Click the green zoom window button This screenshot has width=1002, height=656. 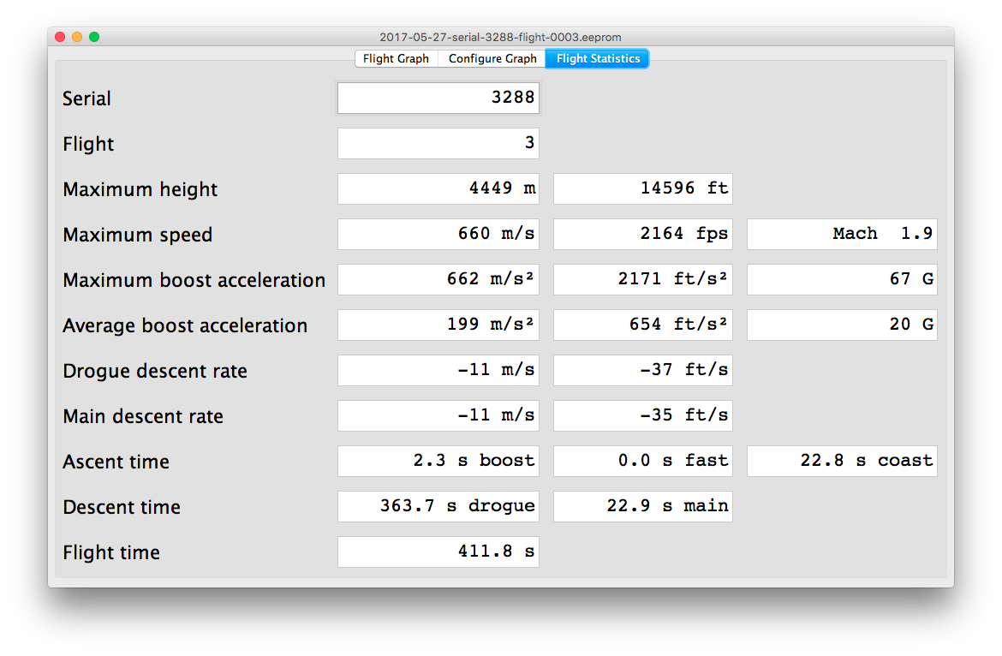(x=94, y=37)
